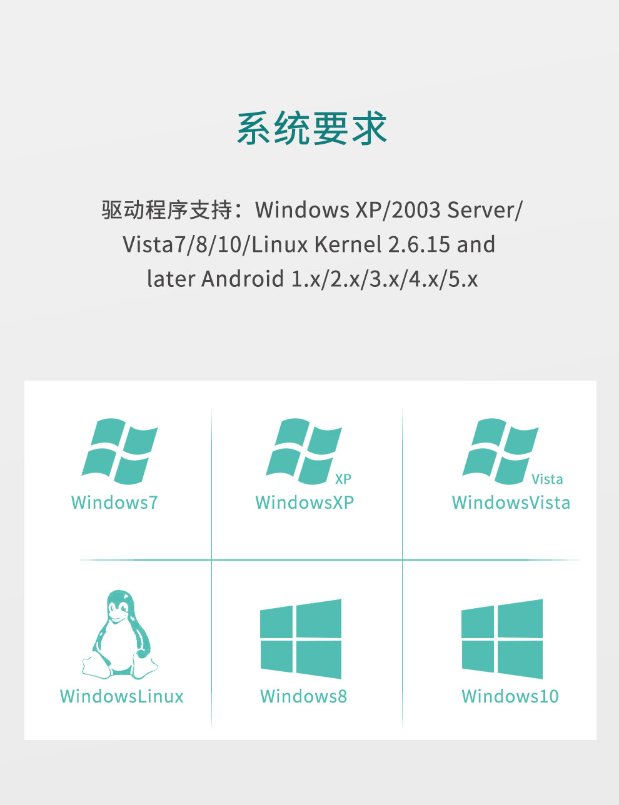Click the Windows 10 tile logo
This screenshot has width=619, height=805.
click(502, 639)
